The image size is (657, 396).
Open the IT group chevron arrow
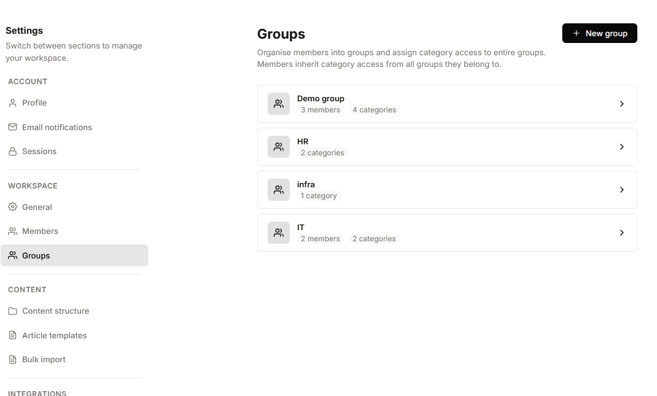[x=622, y=233]
